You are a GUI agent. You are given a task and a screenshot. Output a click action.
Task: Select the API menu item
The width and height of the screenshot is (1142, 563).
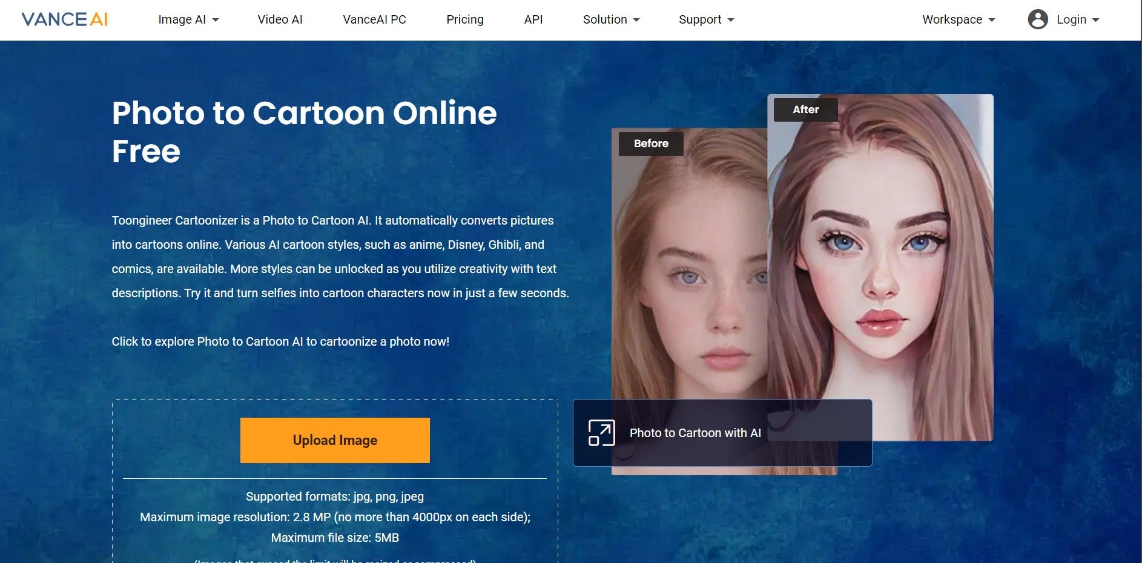tap(533, 19)
